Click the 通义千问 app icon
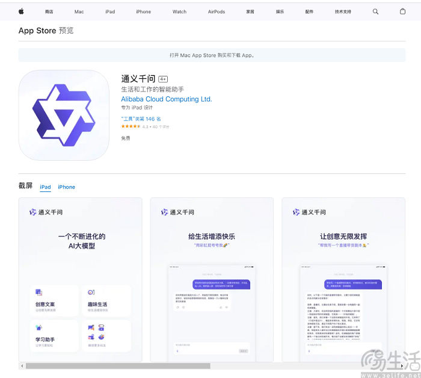 (x=64, y=115)
